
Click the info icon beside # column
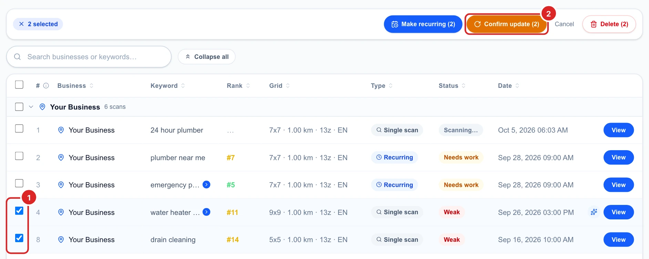pos(46,86)
